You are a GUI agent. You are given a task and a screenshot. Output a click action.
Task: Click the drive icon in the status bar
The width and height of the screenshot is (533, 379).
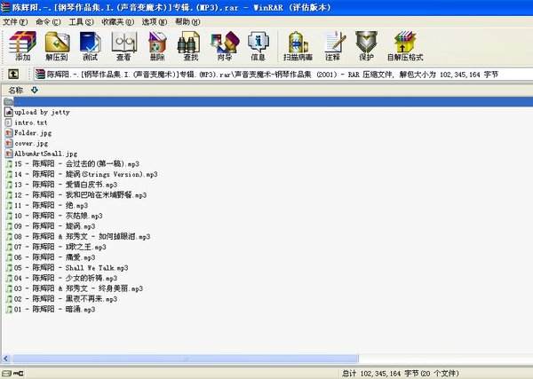[x=7, y=374]
